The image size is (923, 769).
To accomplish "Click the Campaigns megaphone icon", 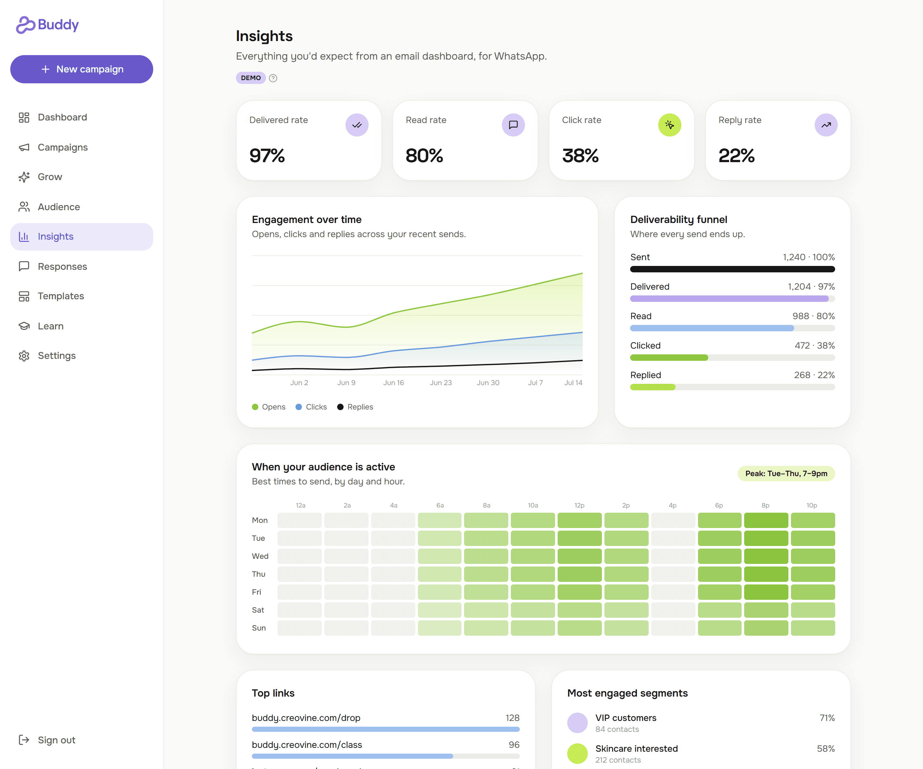I will (x=24, y=147).
